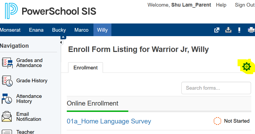Click the Email Notification envelope icon
The image size is (255, 134).
click(7, 117)
